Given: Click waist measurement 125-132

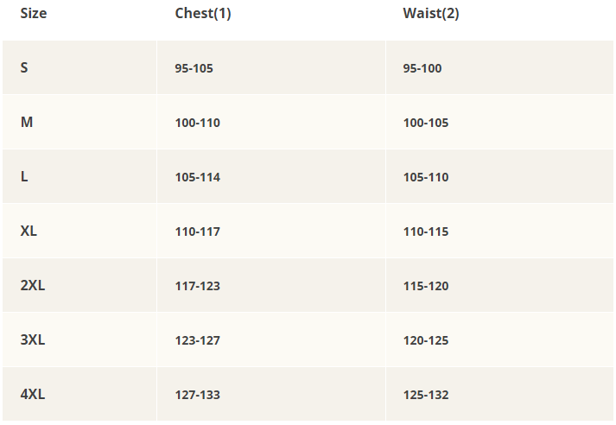Looking at the screenshot, I should [426, 395].
